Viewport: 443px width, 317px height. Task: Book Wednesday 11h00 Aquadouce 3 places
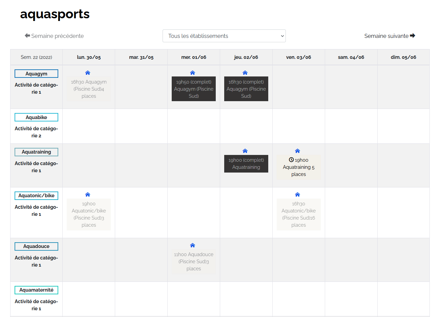[x=194, y=262]
